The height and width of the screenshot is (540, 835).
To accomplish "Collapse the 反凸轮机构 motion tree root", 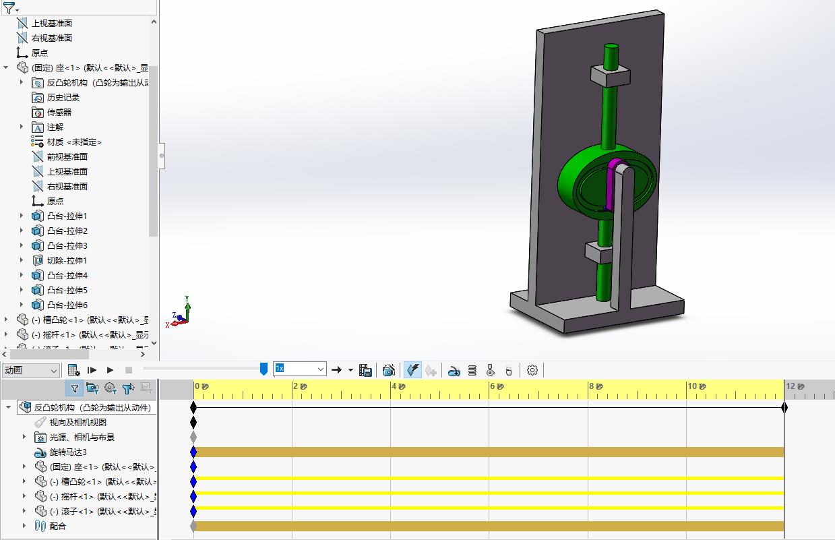I will coord(9,407).
